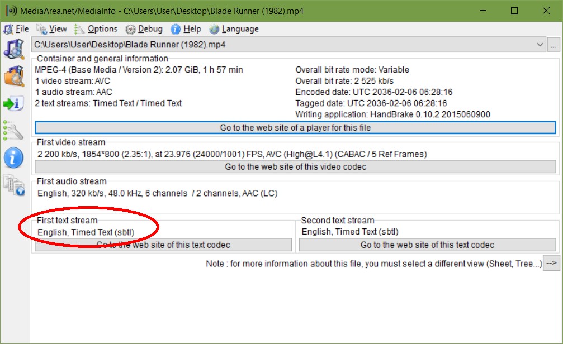Click the video stream details line '2 200 kb/s'
Image resolution: width=563 pixels, height=344 pixels.
click(x=232, y=154)
